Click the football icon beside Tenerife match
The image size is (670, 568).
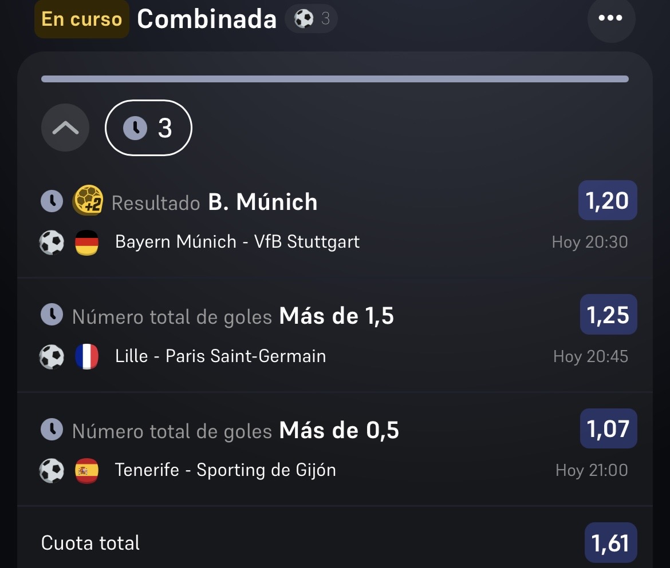pos(52,470)
